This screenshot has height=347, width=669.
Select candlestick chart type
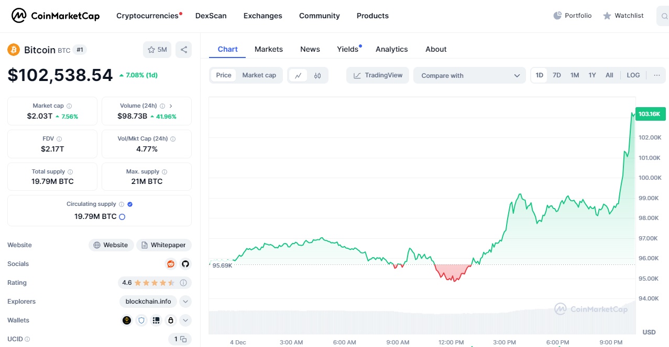pyautogui.click(x=317, y=75)
